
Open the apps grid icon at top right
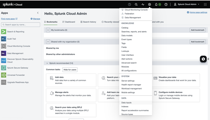(x=205, y=4)
